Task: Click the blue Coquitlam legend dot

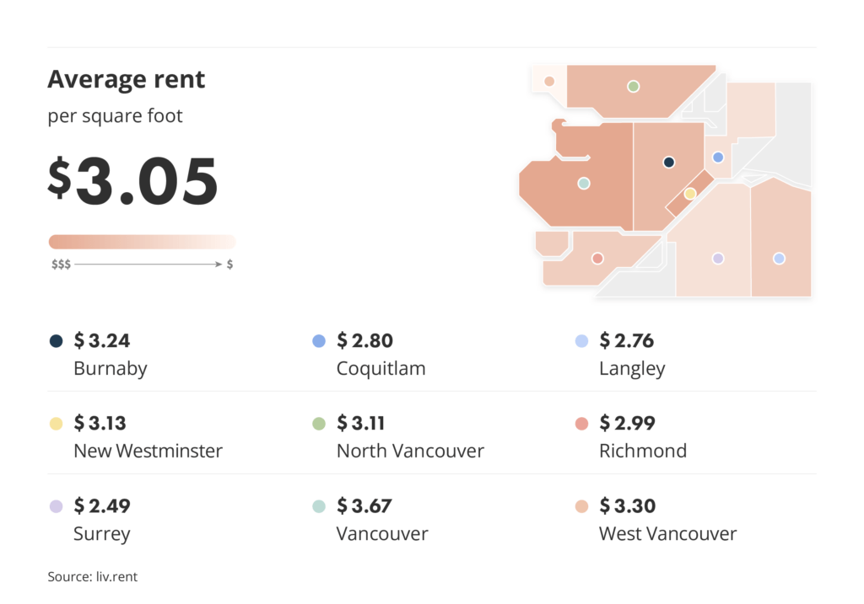Action: [319, 341]
